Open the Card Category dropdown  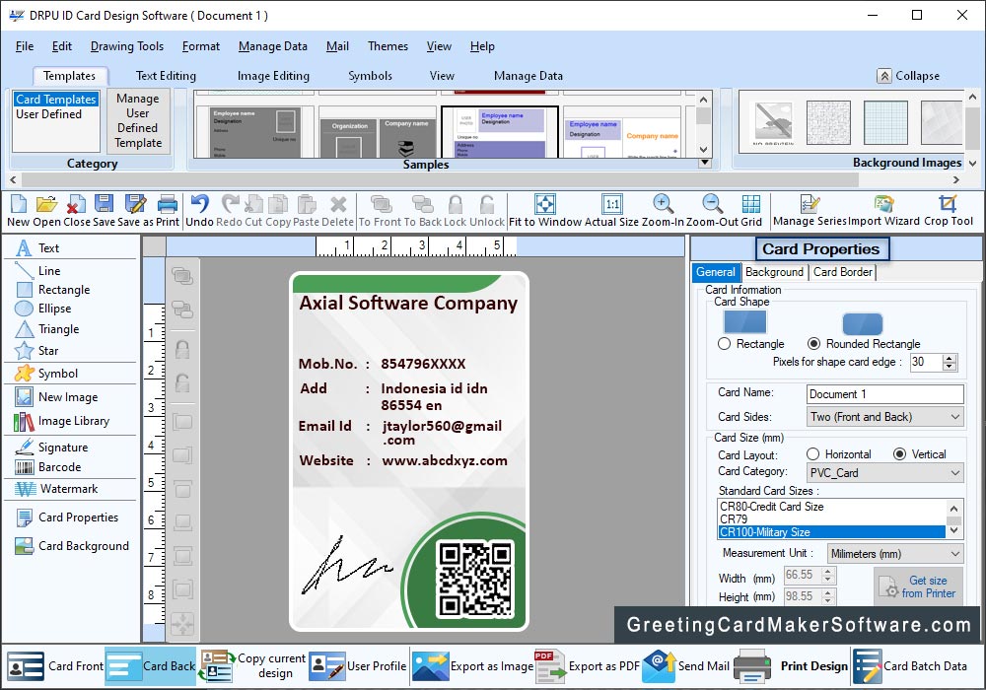[884, 472]
